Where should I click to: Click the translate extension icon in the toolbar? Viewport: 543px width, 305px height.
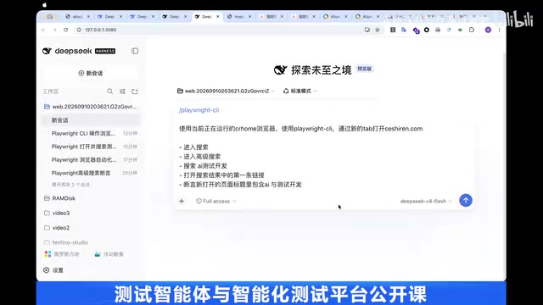[x=404, y=30]
